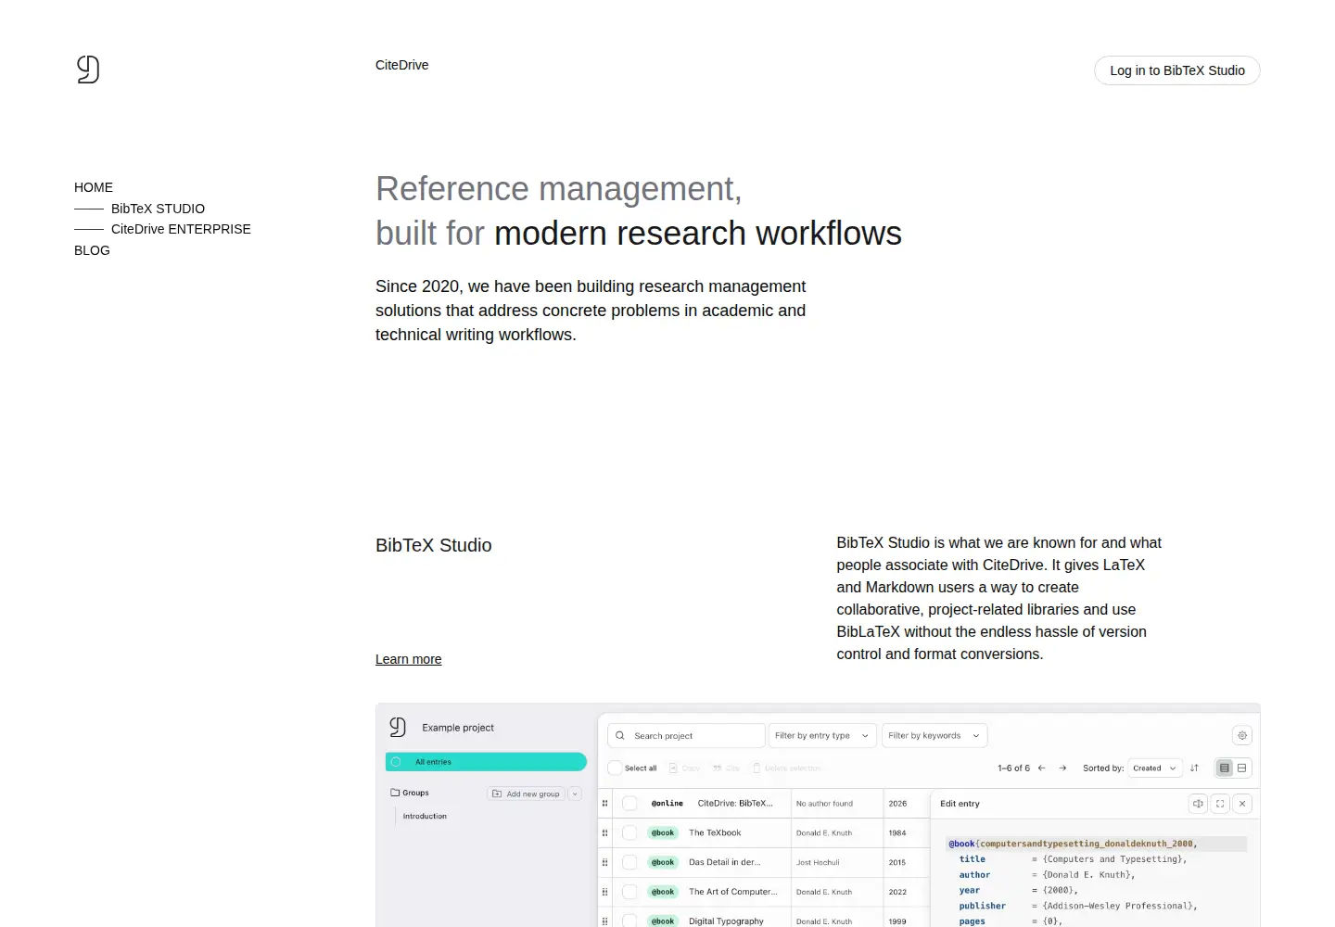Switch to split row view icon
The image size is (1335, 927).
[1242, 768]
